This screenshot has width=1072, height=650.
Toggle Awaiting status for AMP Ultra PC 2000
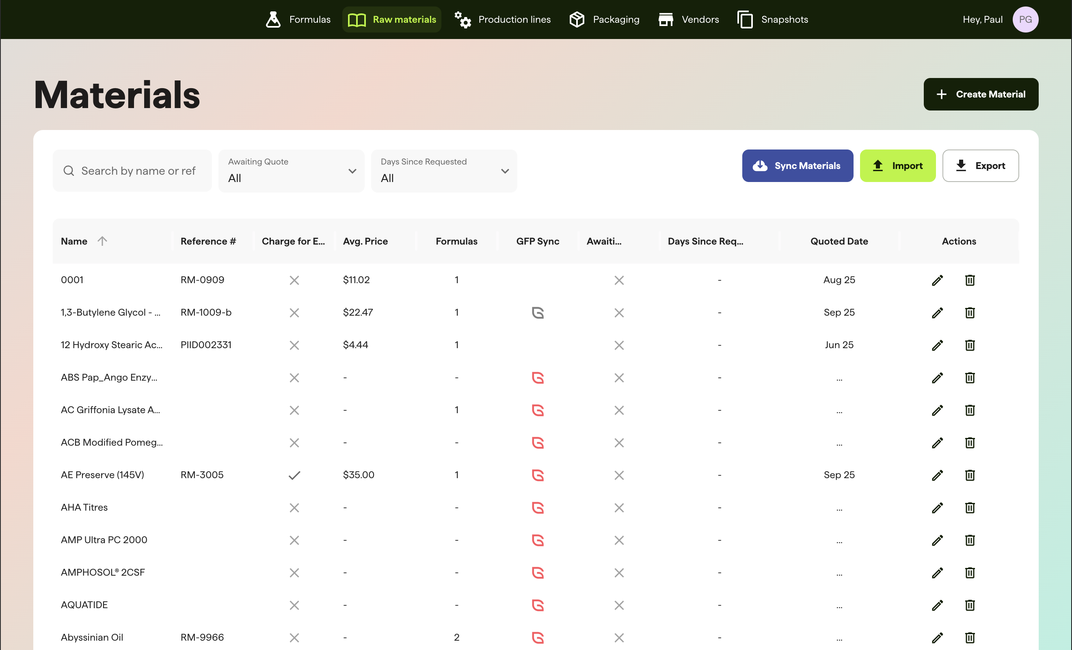point(619,540)
